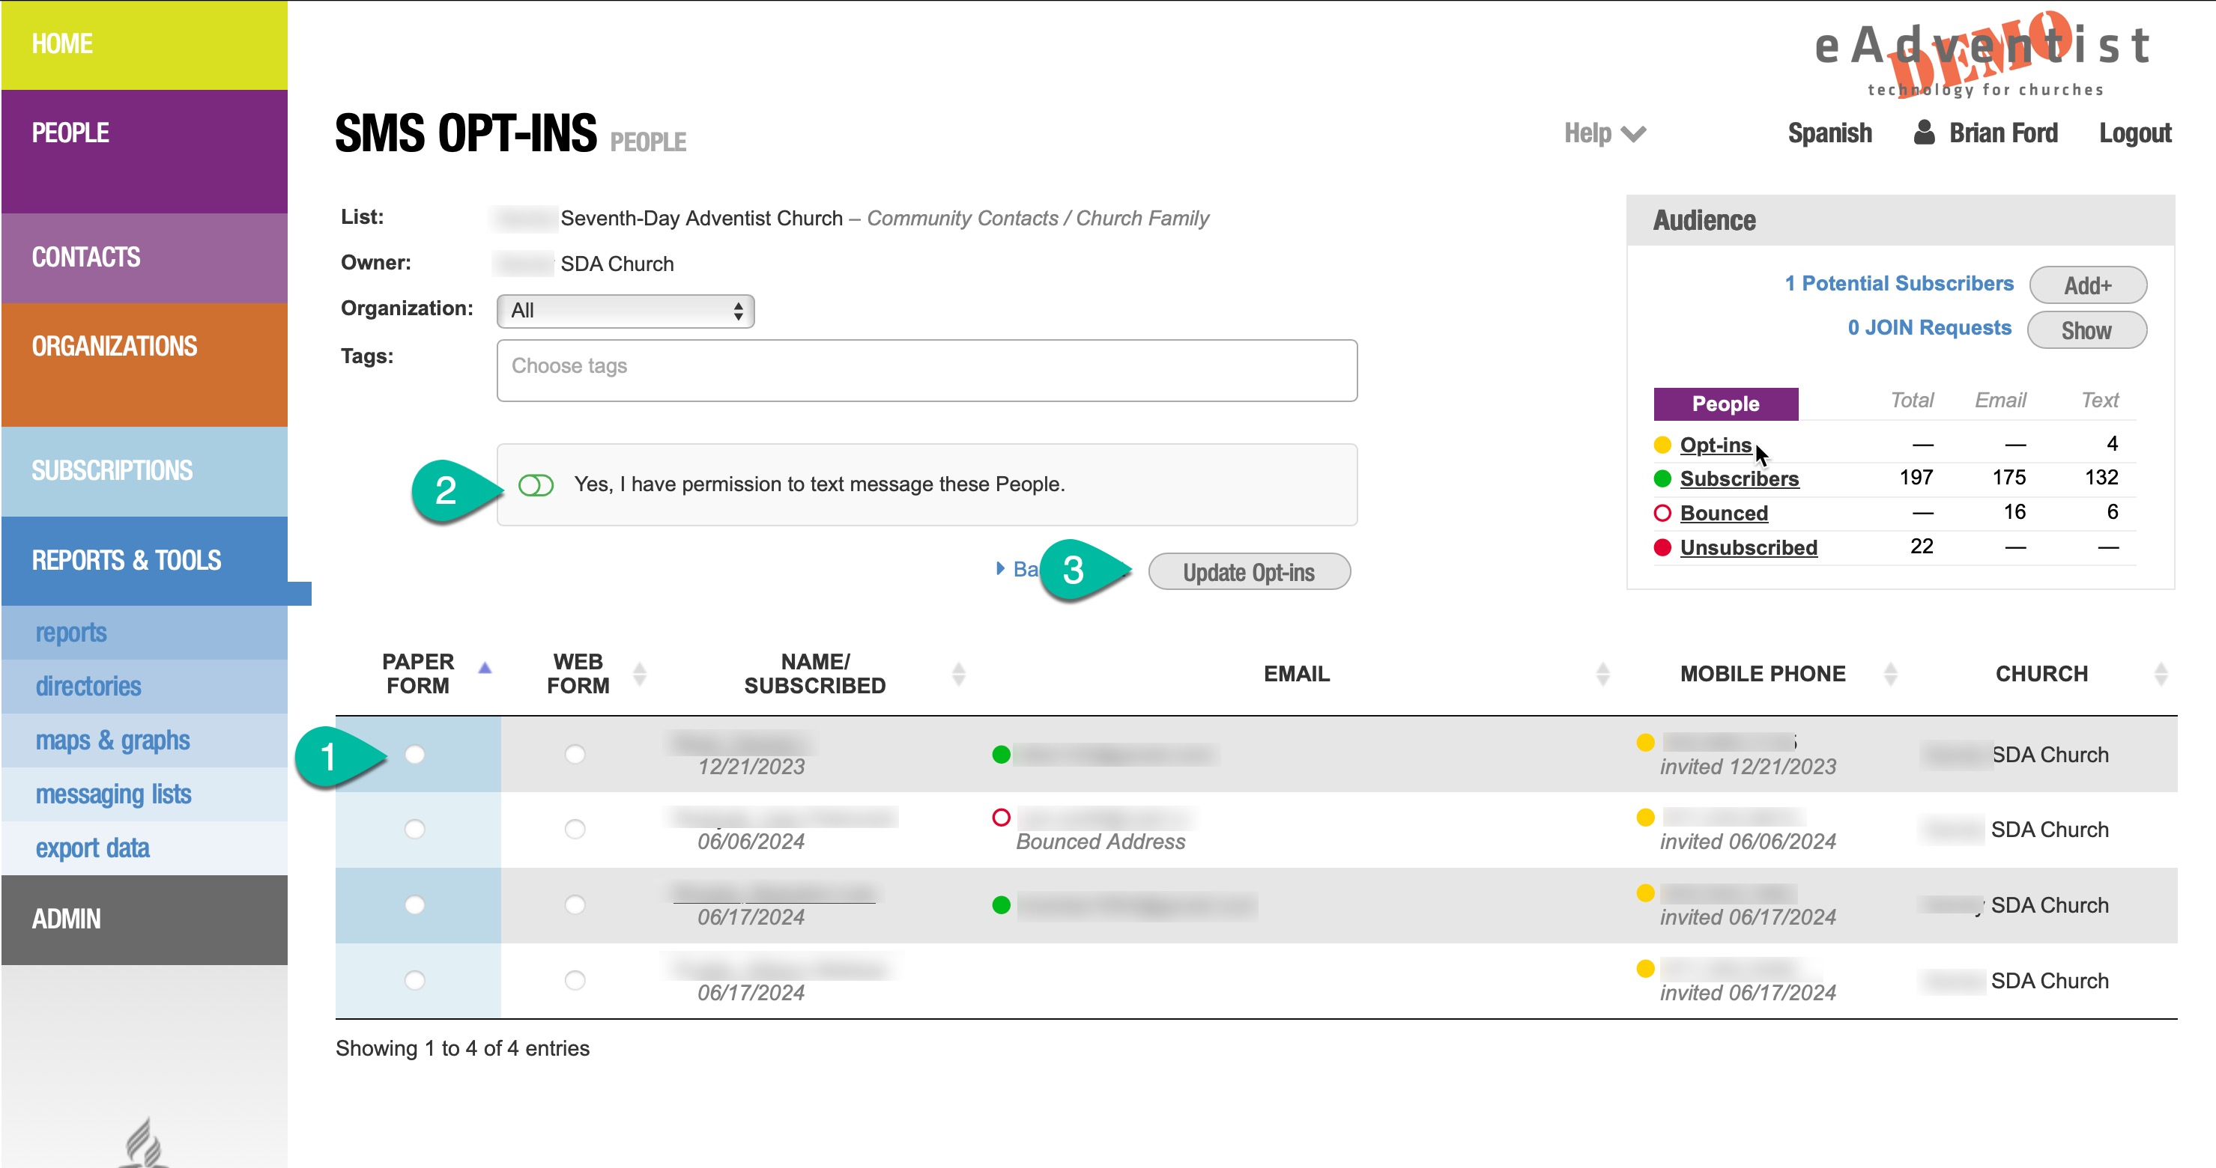Screen dimensions: 2216x1168
Task: Sort by the Paper Form column arrow
Action: tap(484, 668)
